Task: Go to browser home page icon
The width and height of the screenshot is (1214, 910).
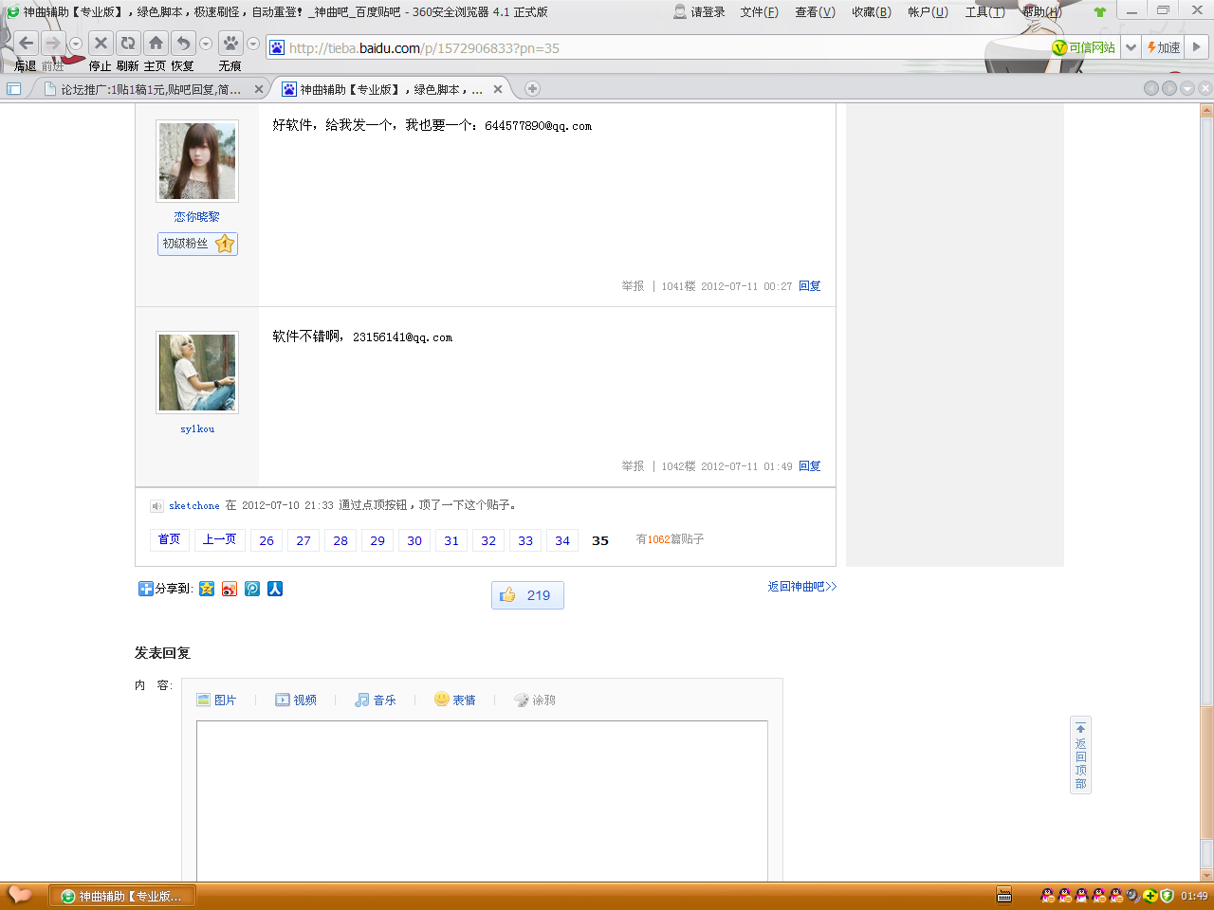Action: (x=156, y=44)
